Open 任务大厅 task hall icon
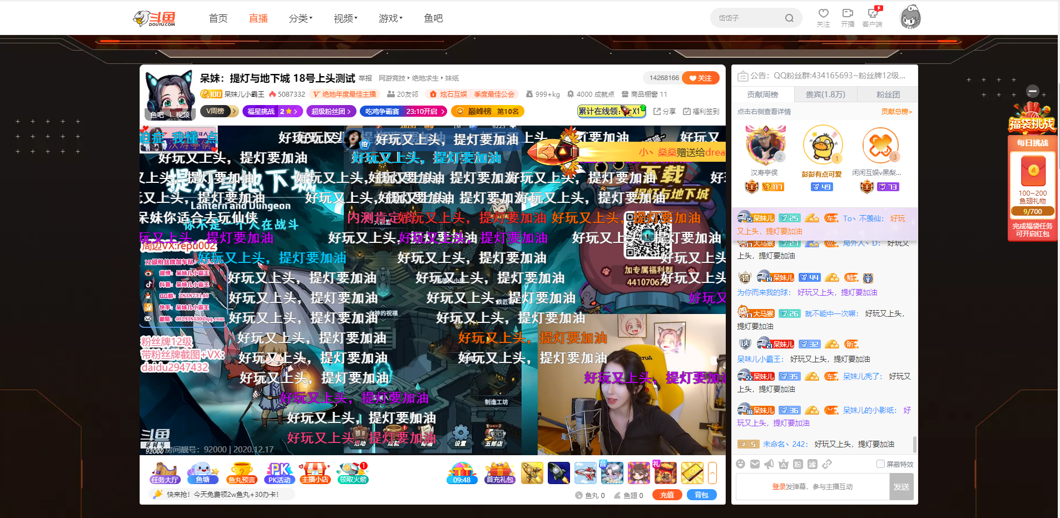Viewport: 1060px width, 518px height. pos(165,473)
